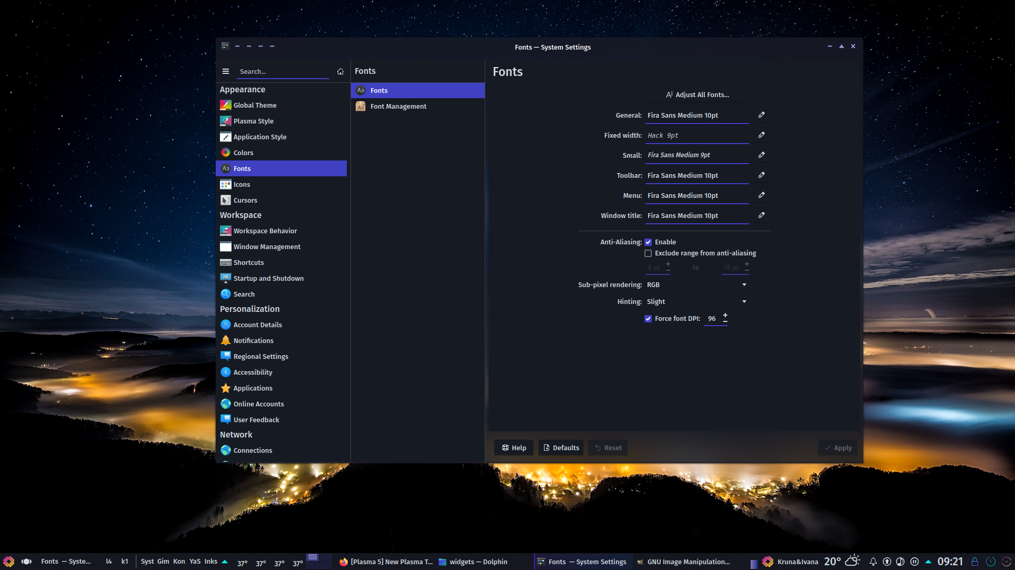Screen dimensions: 1015x570
Task: Open the application launcher at the panel's left end
Action: click(8, 562)
